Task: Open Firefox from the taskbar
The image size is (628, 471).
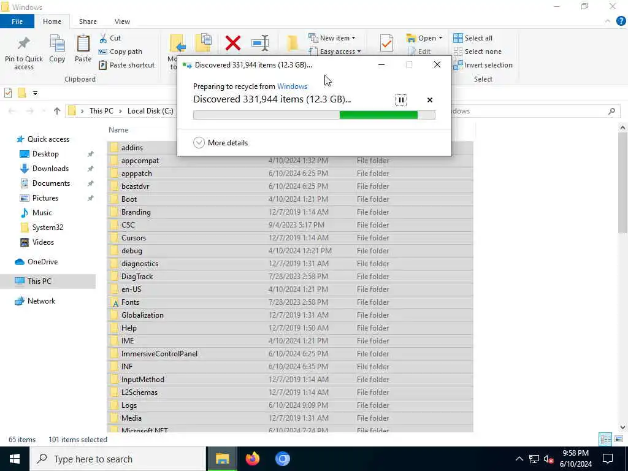Action: click(x=252, y=459)
